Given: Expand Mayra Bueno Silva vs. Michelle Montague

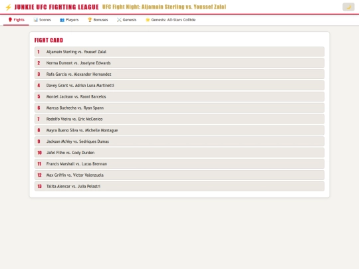Looking at the screenshot, I should [x=179, y=130].
